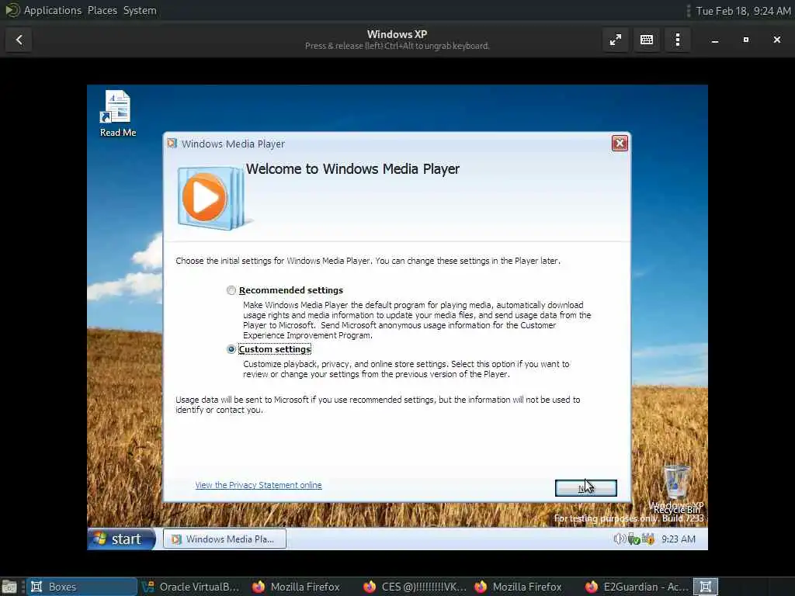The height and width of the screenshot is (596, 795).
Task: Select the Custom settings radio button
Action: pyautogui.click(x=231, y=349)
